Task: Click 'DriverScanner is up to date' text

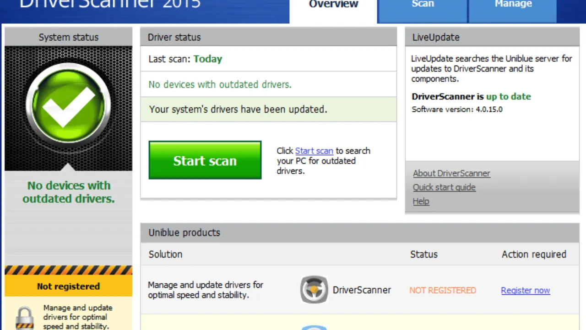Action: pyautogui.click(x=471, y=96)
